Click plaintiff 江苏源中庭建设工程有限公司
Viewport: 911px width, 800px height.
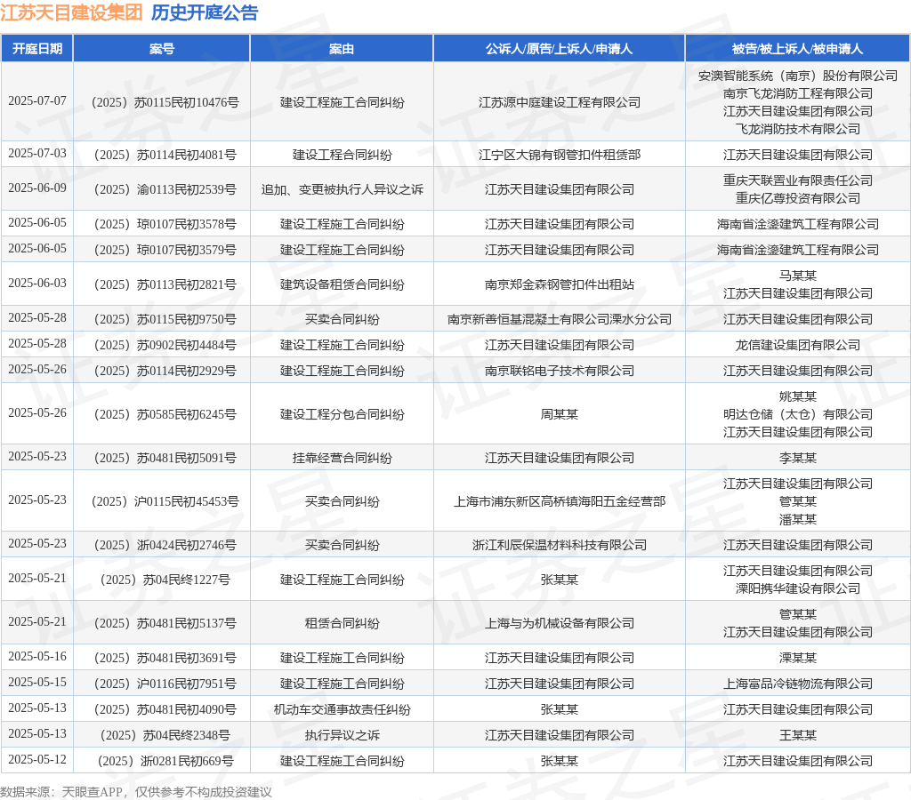pos(560,102)
